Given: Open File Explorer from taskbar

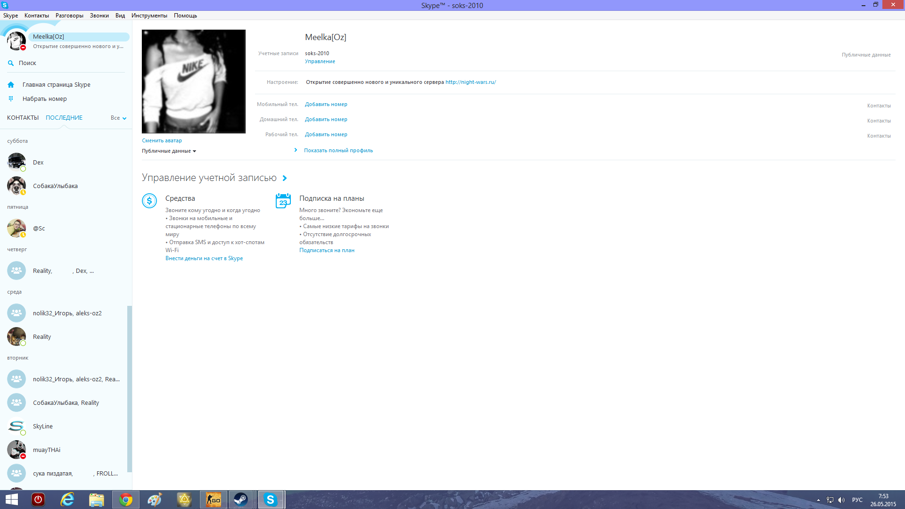Looking at the screenshot, I should point(97,500).
